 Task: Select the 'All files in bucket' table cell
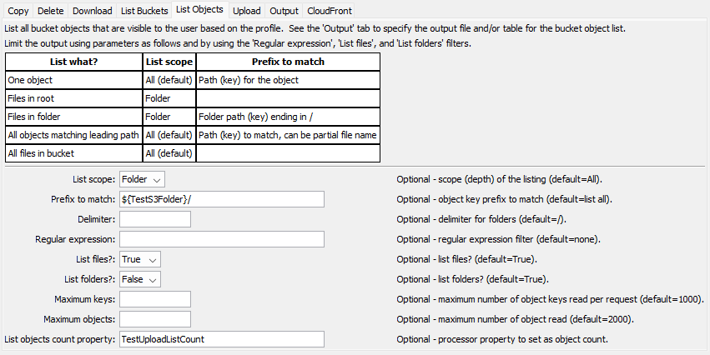(73, 153)
